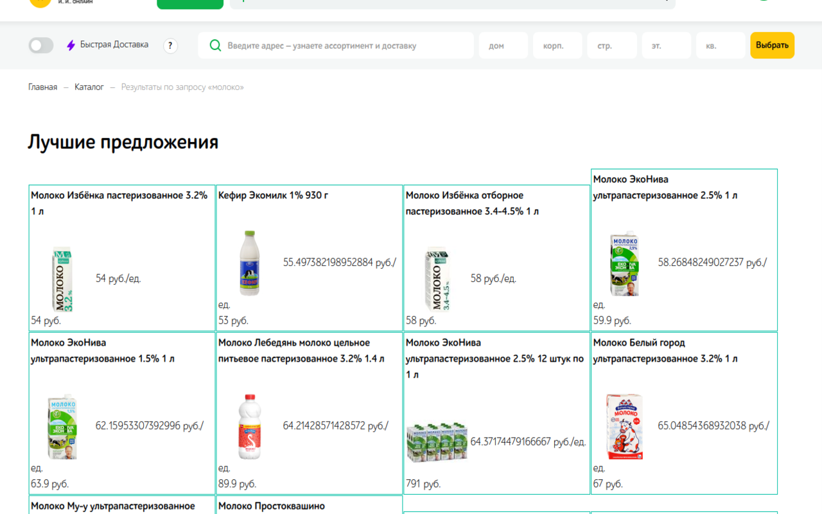The height and width of the screenshot is (514, 822).
Task: Click unit price 55.497382198952884 руб./
Action: [340, 262]
